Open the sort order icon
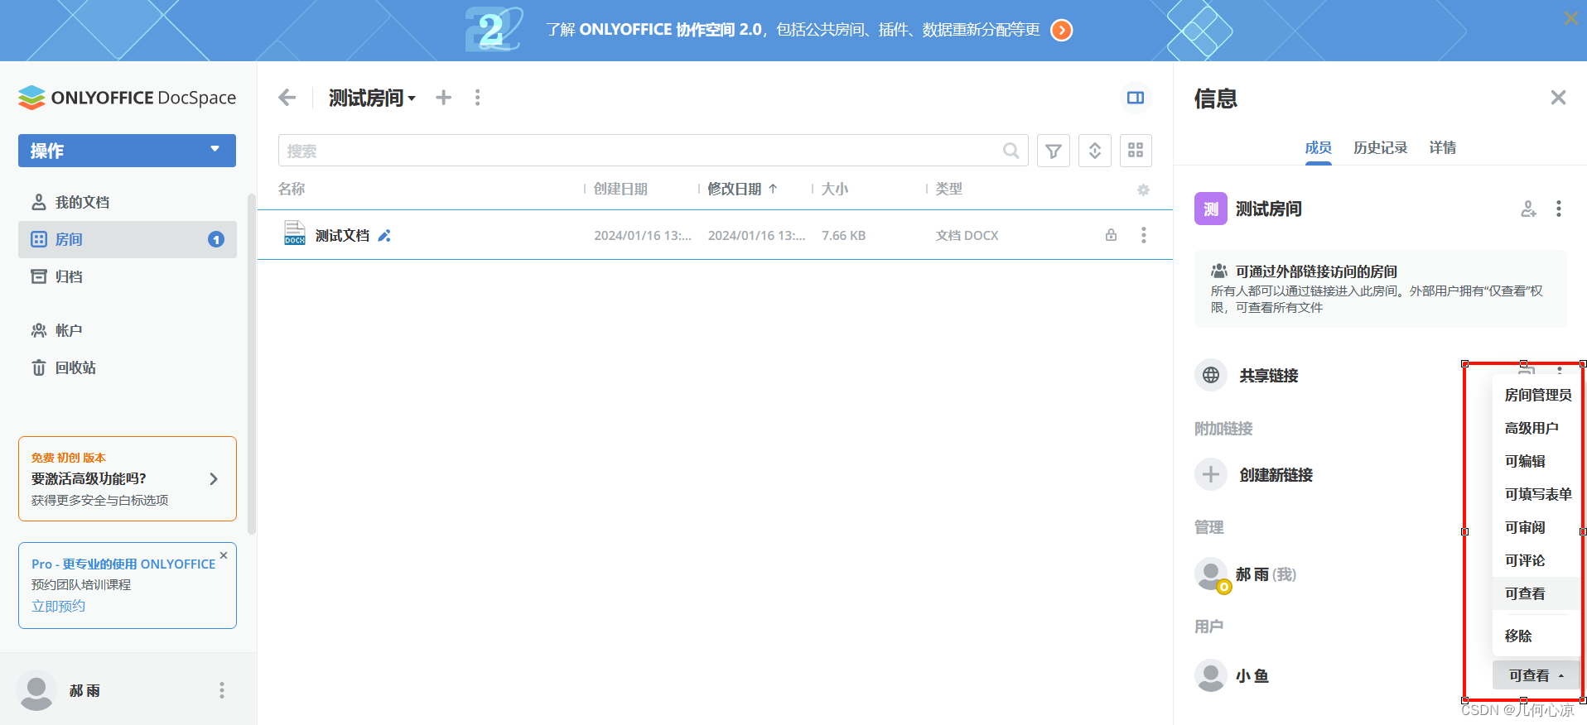The image size is (1587, 725). tap(1095, 151)
